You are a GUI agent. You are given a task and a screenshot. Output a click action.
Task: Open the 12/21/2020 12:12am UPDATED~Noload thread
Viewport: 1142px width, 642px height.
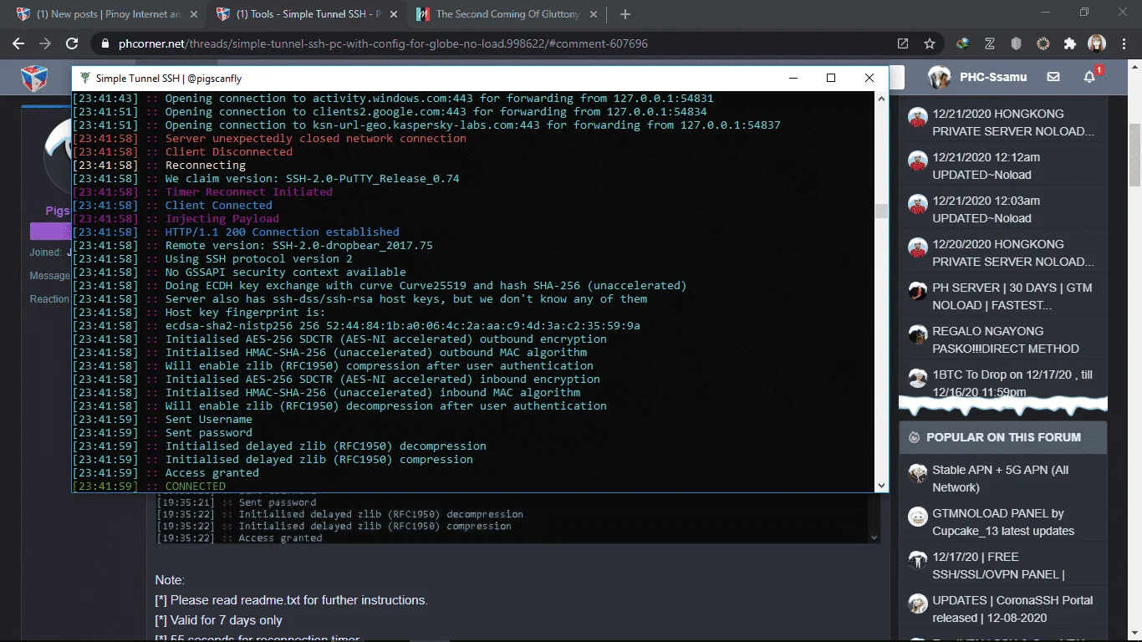point(987,166)
